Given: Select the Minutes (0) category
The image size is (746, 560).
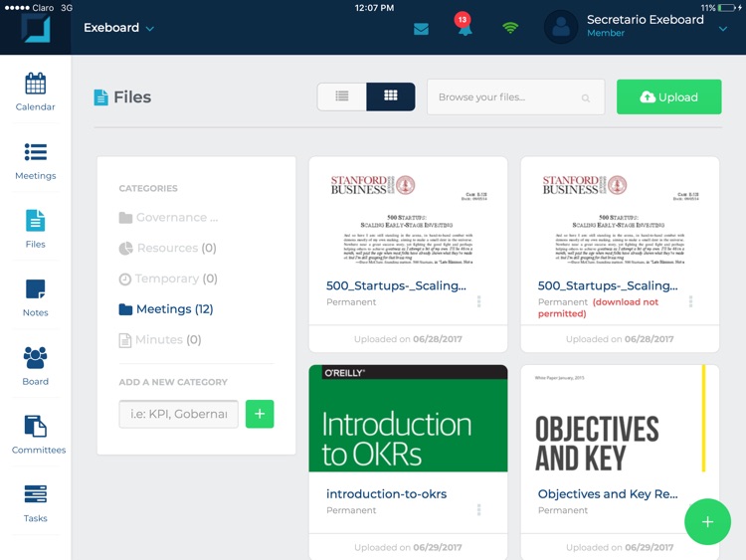Looking at the screenshot, I should click(x=160, y=340).
